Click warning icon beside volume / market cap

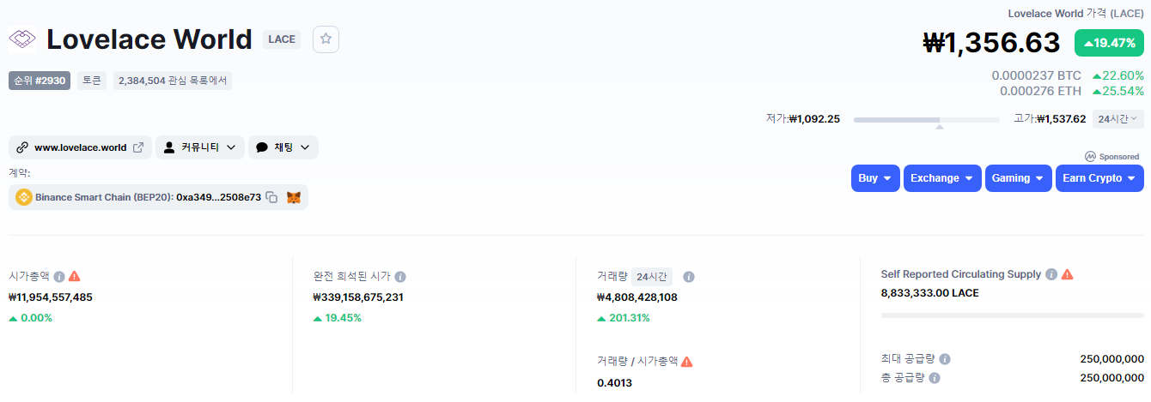tap(687, 362)
